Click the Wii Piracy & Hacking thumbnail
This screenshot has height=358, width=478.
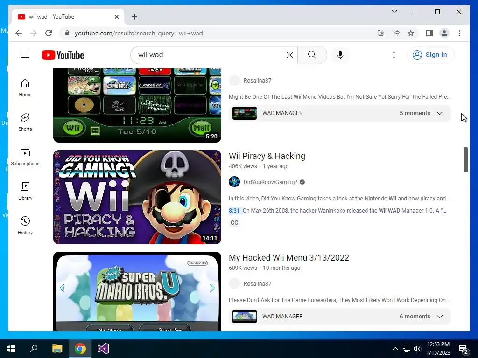[x=137, y=197]
